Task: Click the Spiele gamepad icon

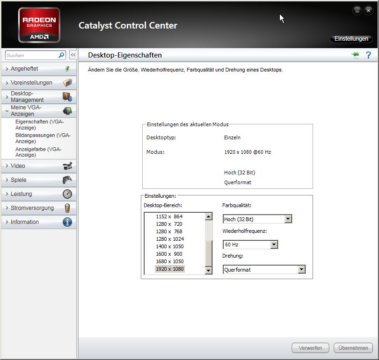Action: (67, 180)
